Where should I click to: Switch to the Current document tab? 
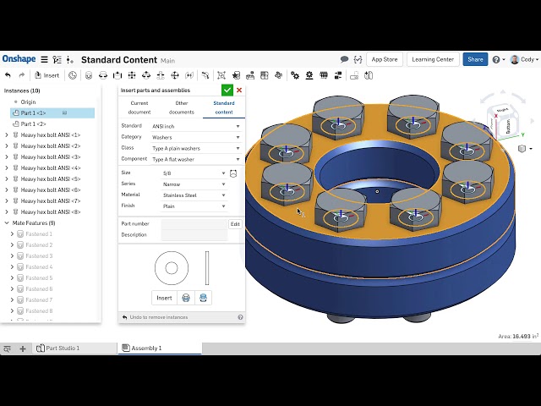[139, 107]
